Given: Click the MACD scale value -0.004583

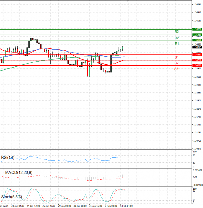Looking at the screenshot, I should pos(198,185).
